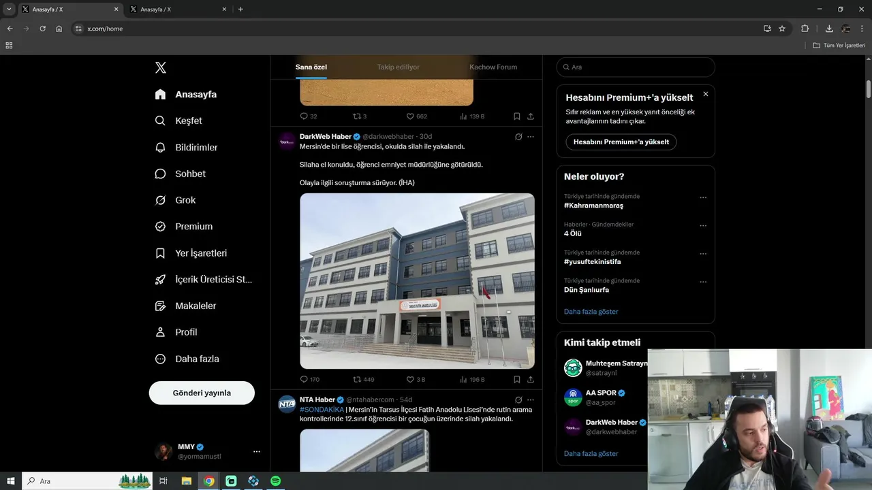
Task: Open Grok from the sidebar
Action: [176, 200]
